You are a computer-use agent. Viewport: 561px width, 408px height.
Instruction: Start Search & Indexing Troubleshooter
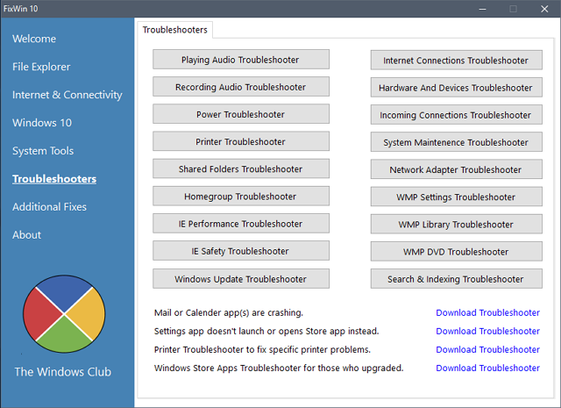(456, 279)
